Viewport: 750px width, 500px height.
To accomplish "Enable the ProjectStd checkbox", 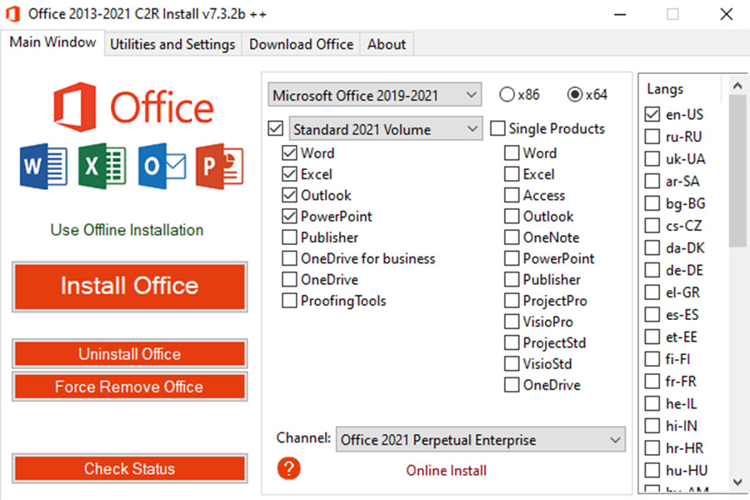I will [512, 342].
